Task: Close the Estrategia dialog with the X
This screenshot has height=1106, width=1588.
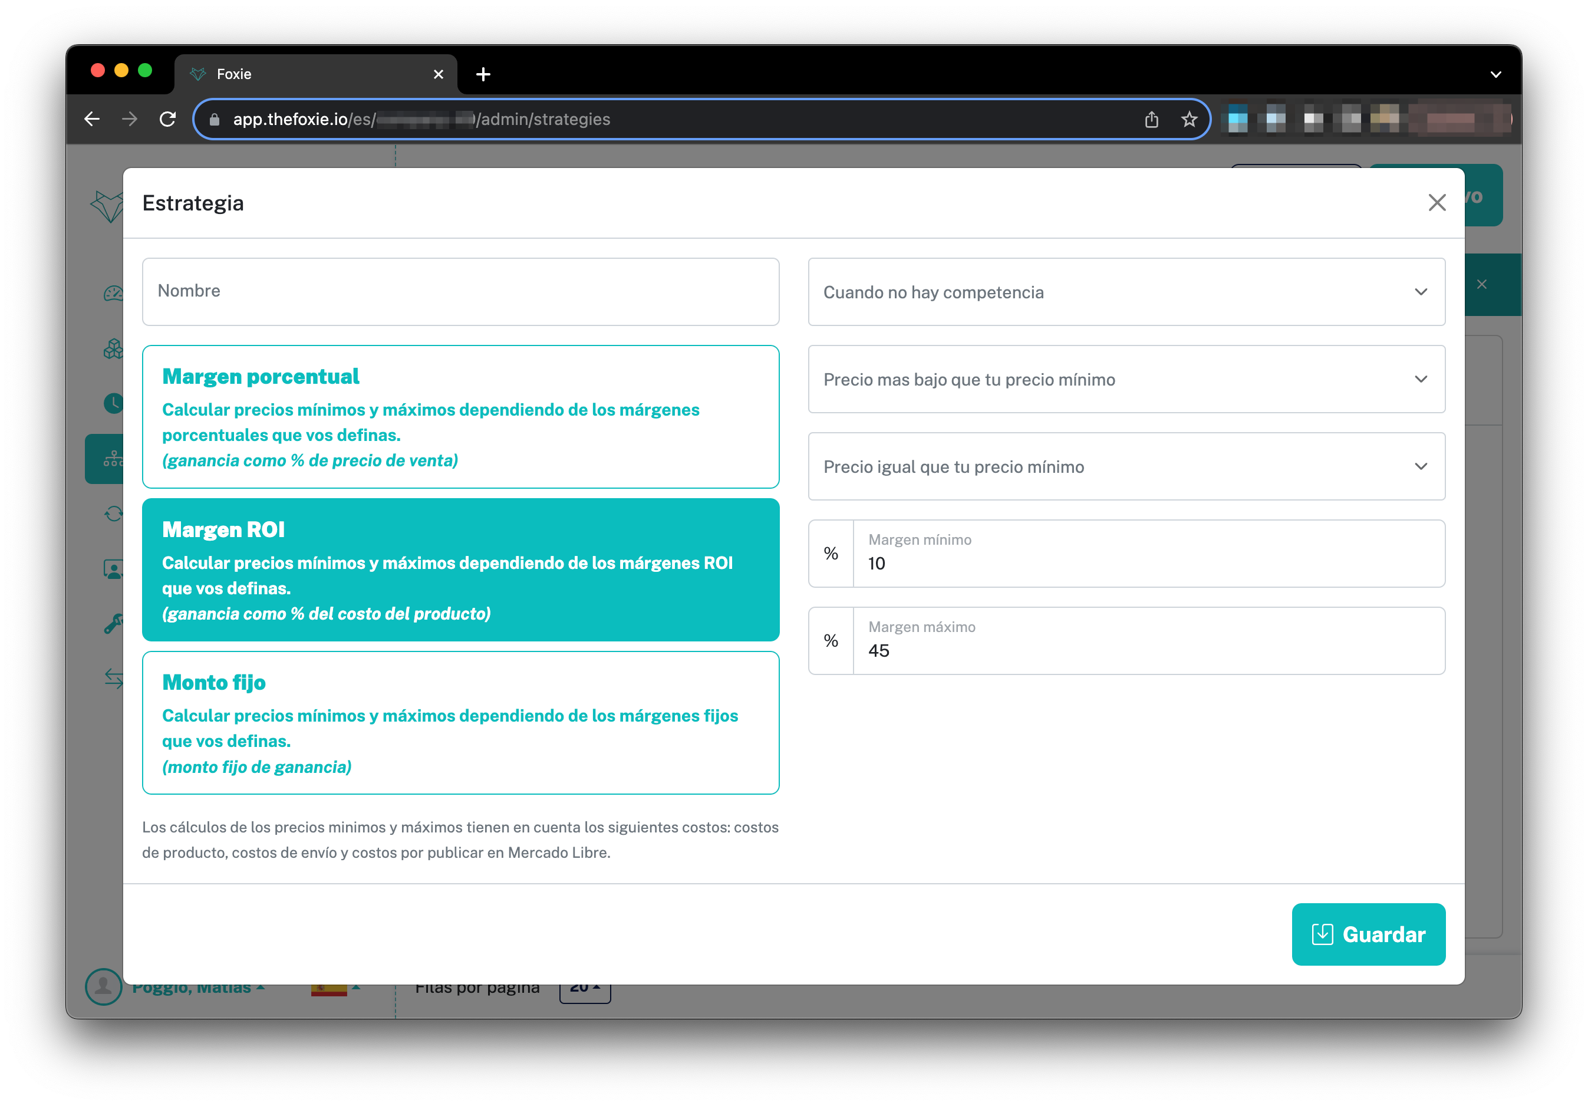Action: (1437, 203)
